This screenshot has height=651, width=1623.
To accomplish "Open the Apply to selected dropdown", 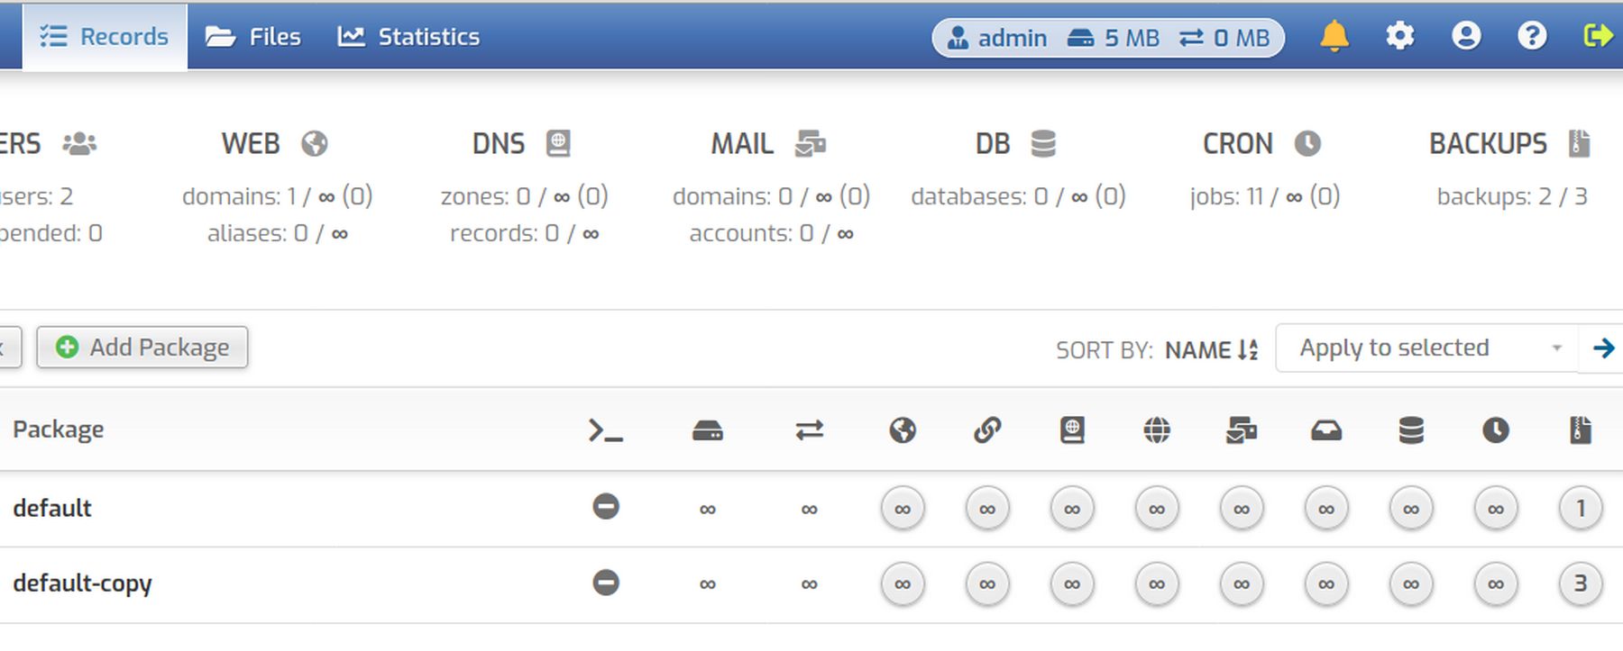I will [x=1427, y=348].
